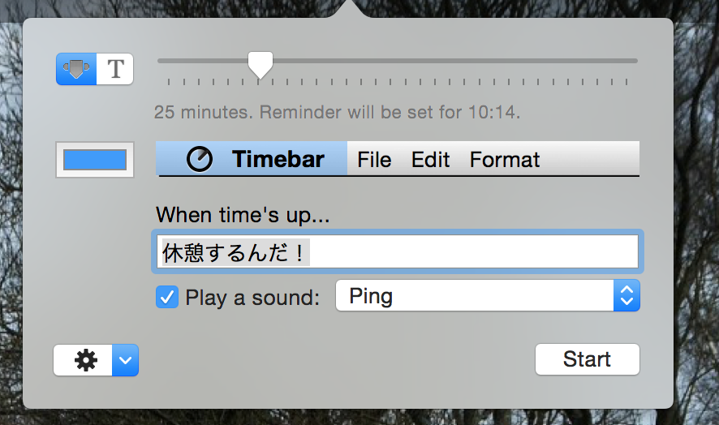This screenshot has width=719, height=425.
Task: Open the Format menu in the preview bar
Action: coord(505,160)
